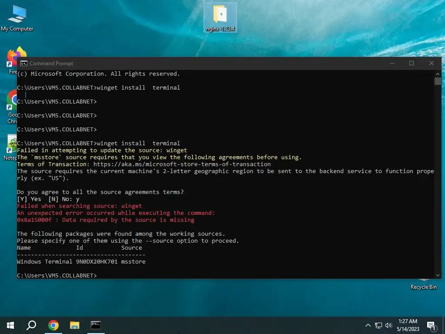Show hidden system tray icons

coord(368,325)
